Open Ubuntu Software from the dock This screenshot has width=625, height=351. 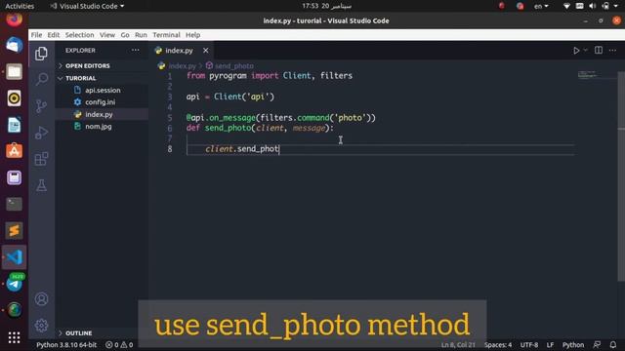[x=14, y=151]
